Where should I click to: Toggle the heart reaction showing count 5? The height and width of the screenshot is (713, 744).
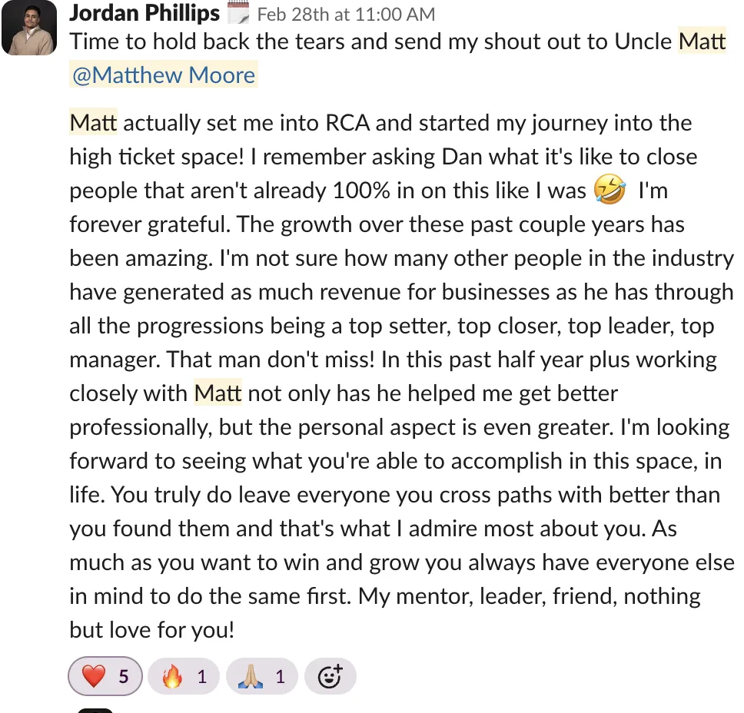105,676
